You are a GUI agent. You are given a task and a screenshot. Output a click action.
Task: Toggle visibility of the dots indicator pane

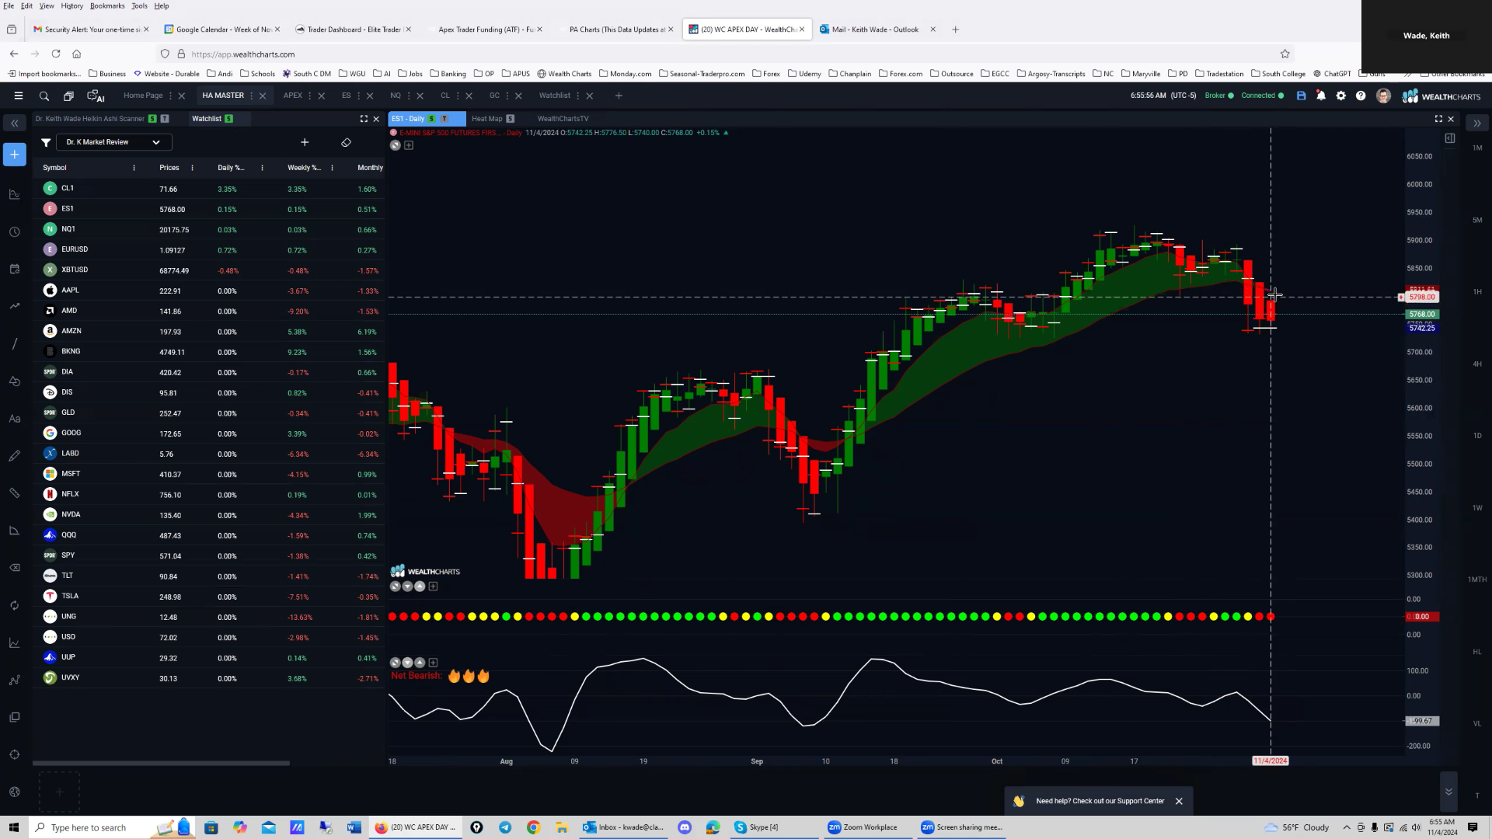(395, 587)
